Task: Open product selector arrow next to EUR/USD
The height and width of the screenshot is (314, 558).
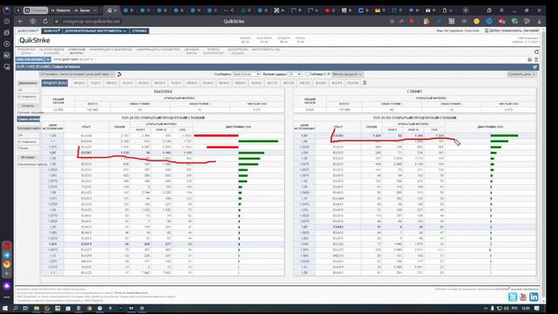Action: pyautogui.click(x=48, y=59)
